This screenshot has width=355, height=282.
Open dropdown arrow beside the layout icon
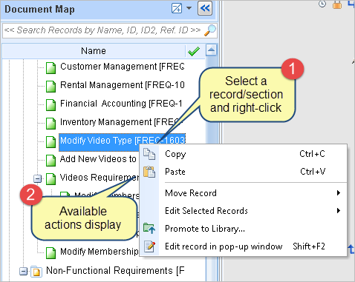[x=189, y=8]
